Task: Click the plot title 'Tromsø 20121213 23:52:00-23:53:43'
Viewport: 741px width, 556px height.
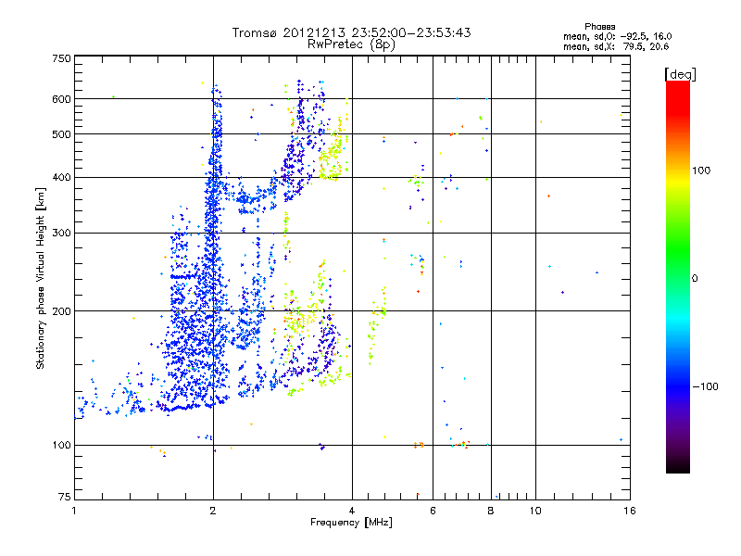Action: (x=351, y=32)
